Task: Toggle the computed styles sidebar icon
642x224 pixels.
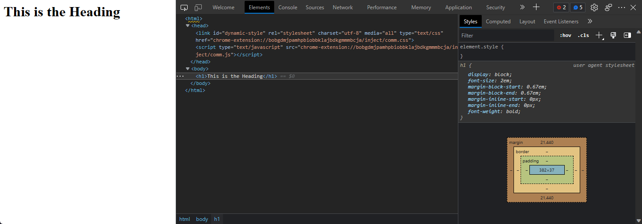Action: click(x=627, y=35)
